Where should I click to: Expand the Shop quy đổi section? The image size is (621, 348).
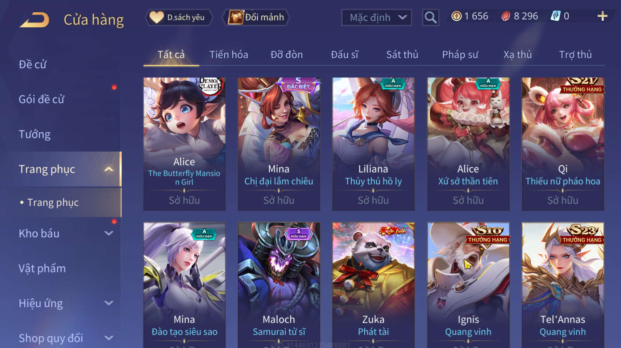pyautogui.click(x=109, y=338)
